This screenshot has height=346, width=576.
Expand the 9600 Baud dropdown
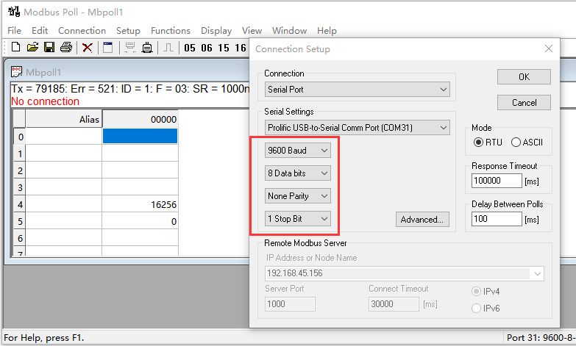(298, 150)
